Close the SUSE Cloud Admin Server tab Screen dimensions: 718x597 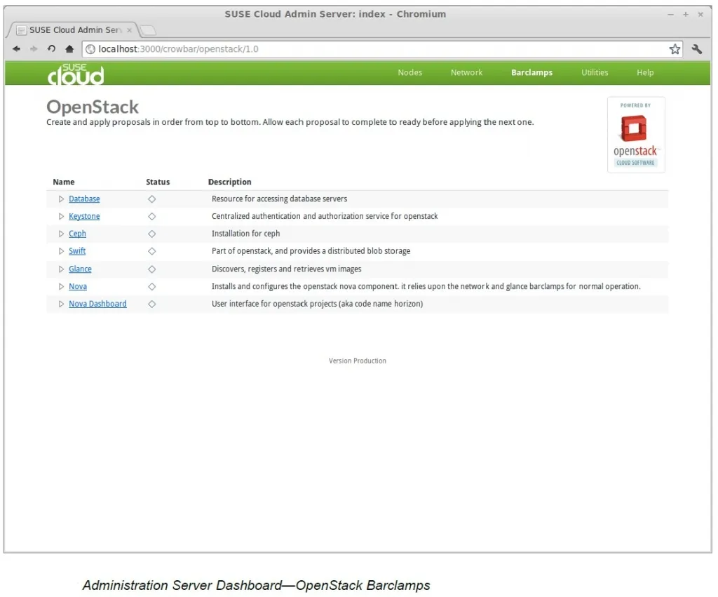[130, 30]
